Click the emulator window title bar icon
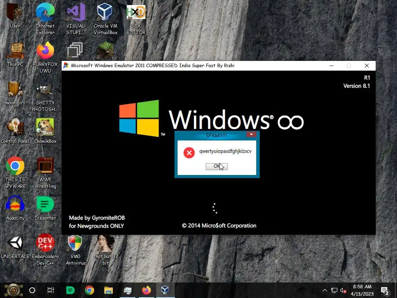The height and width of the screenshot is (298, 397). click(x=66, y=65)
